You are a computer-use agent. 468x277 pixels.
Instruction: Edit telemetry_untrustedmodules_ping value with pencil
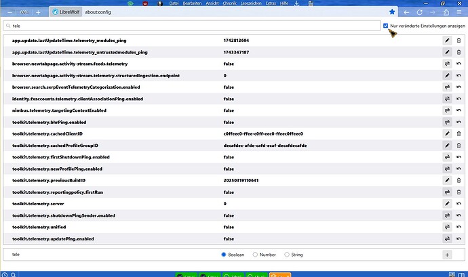pyautogui.click(x=447, y=52)
